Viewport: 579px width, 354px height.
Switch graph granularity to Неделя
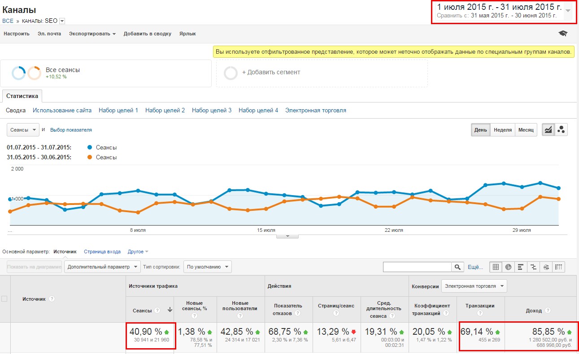[x=503, y=129]
